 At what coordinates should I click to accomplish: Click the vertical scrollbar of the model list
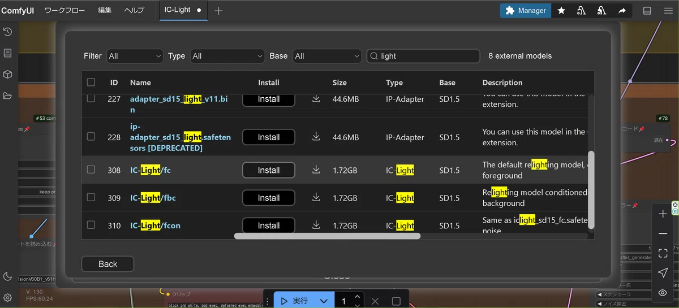pyautogui.click(x=591, y=189)
